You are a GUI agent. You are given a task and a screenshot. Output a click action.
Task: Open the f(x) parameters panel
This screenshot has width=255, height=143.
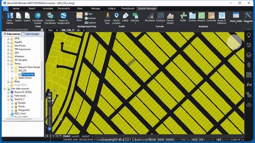pos(249,85)
